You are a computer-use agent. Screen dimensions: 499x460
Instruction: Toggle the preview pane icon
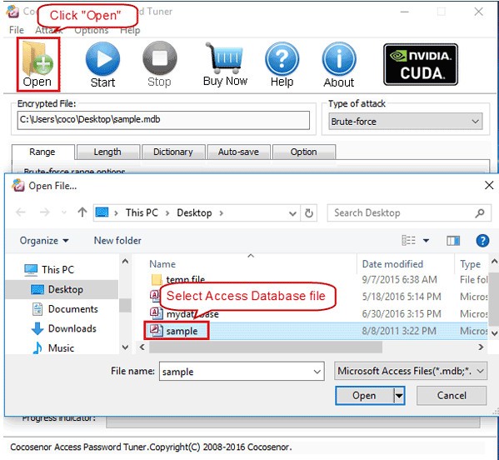point(453,241)
